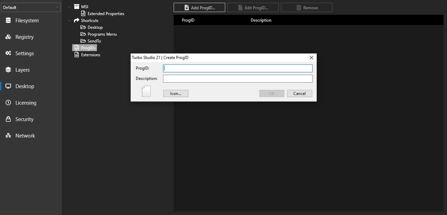Click the Edit ProgID button
Screen dimensions: 447x215
pos(253,8)
